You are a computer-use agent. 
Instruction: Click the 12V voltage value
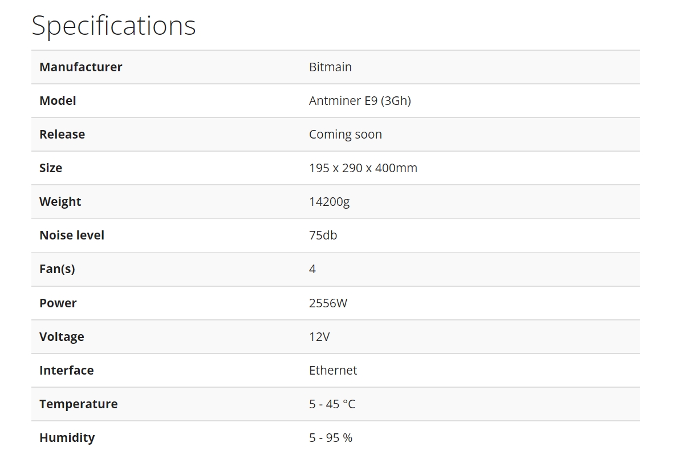click(x=319, y=336)
